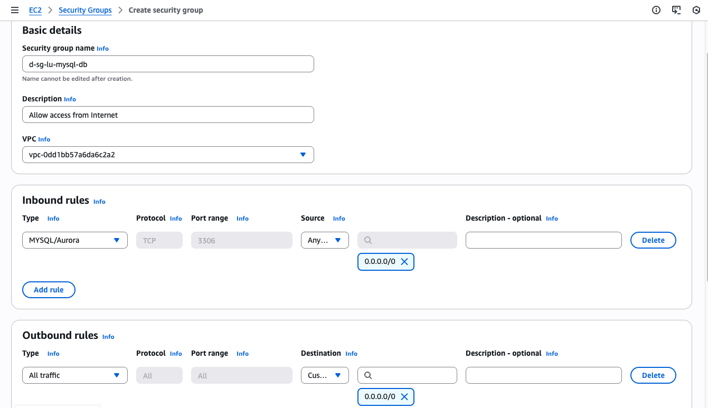The height and width of the screenshot is (408, 708).
Task: Open Info link beside outbound Protocol column
Action: 176,354
